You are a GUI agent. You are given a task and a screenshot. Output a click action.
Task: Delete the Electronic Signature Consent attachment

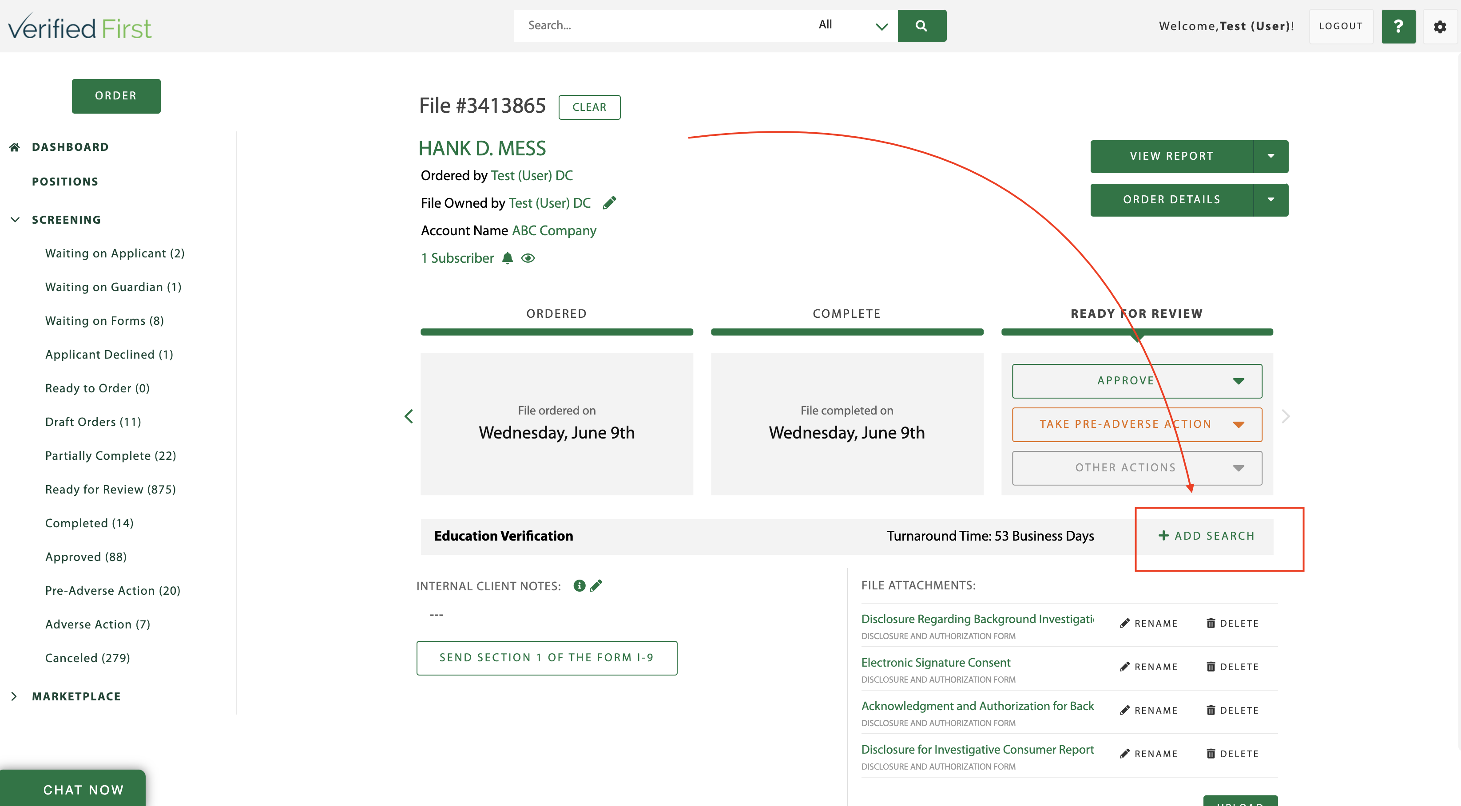pos(1232,667)
